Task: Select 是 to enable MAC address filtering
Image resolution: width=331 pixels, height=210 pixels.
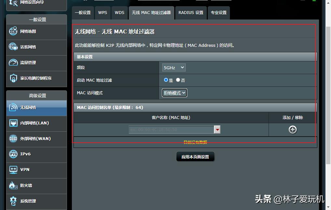Action: coord(166,80)
